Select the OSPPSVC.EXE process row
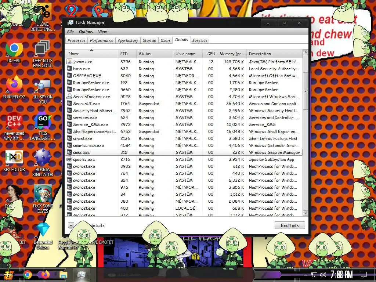This screenshot has width=376, height=282. coord(184,76)
